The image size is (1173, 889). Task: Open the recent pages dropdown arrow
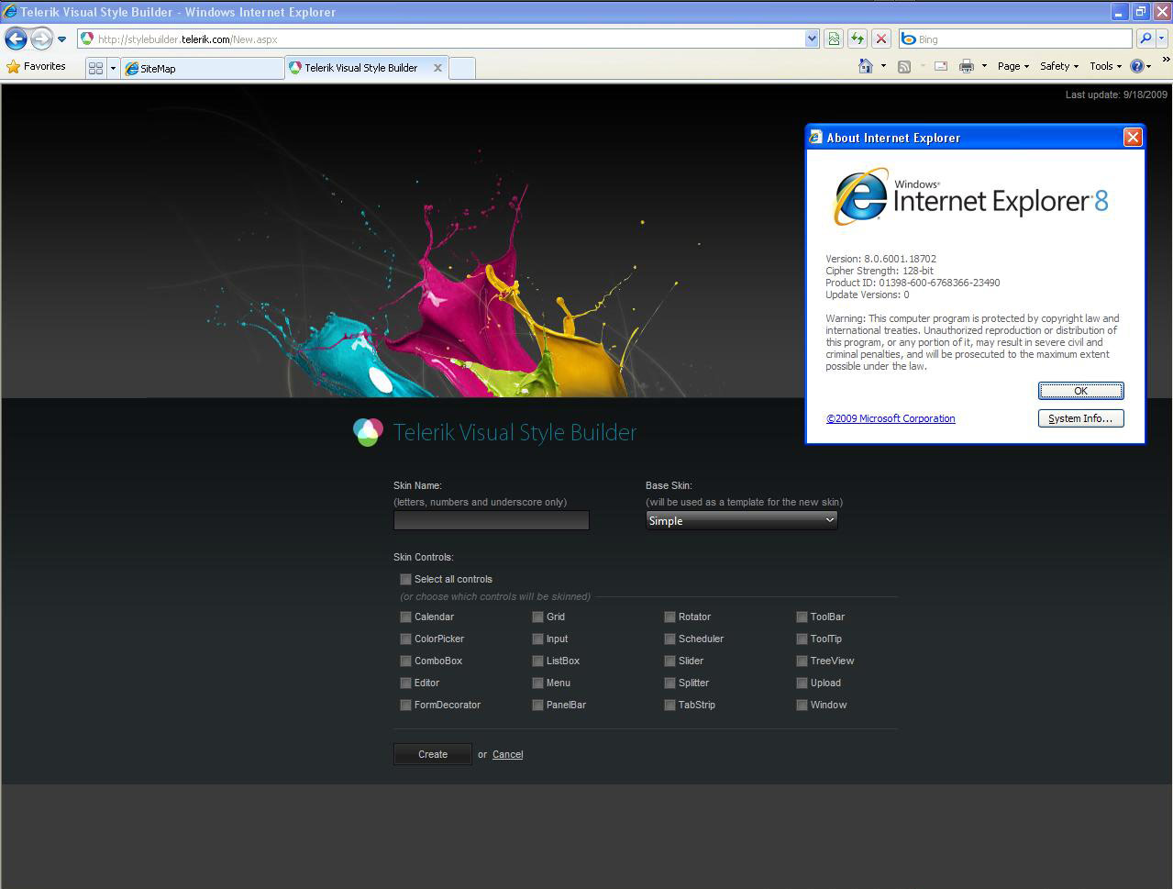[x=61, y=39]
